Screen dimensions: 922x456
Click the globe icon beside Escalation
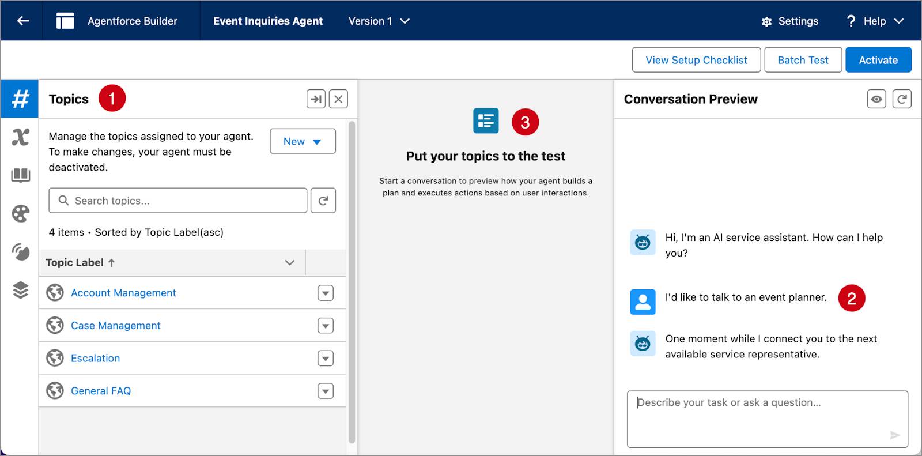[x=55, y=358]
